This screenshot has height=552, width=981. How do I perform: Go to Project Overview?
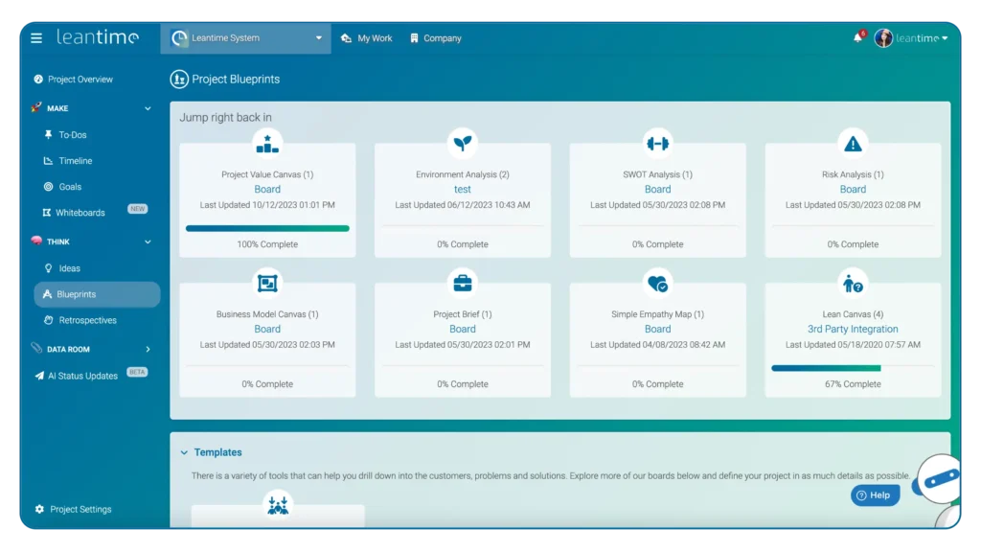tap(80, 80)
